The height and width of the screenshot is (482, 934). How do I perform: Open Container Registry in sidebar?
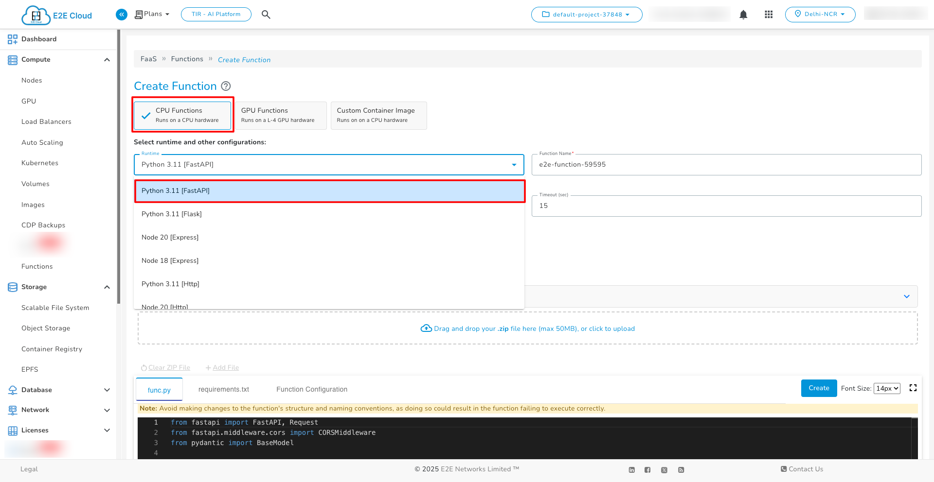tap(52, 349)
